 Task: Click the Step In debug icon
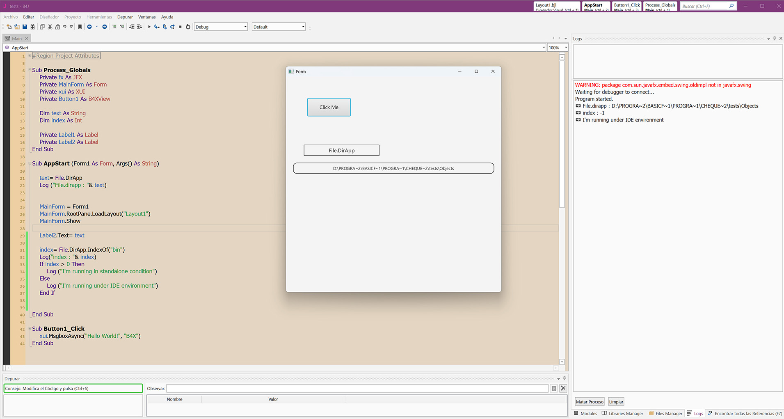tap(157, 27)
